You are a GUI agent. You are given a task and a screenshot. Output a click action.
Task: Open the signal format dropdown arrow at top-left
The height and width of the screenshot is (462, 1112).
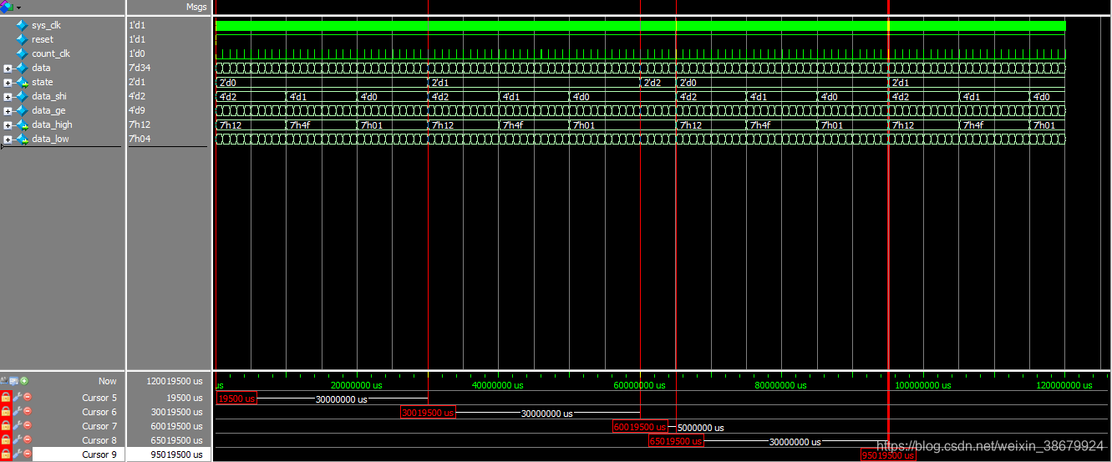[18, 8]
